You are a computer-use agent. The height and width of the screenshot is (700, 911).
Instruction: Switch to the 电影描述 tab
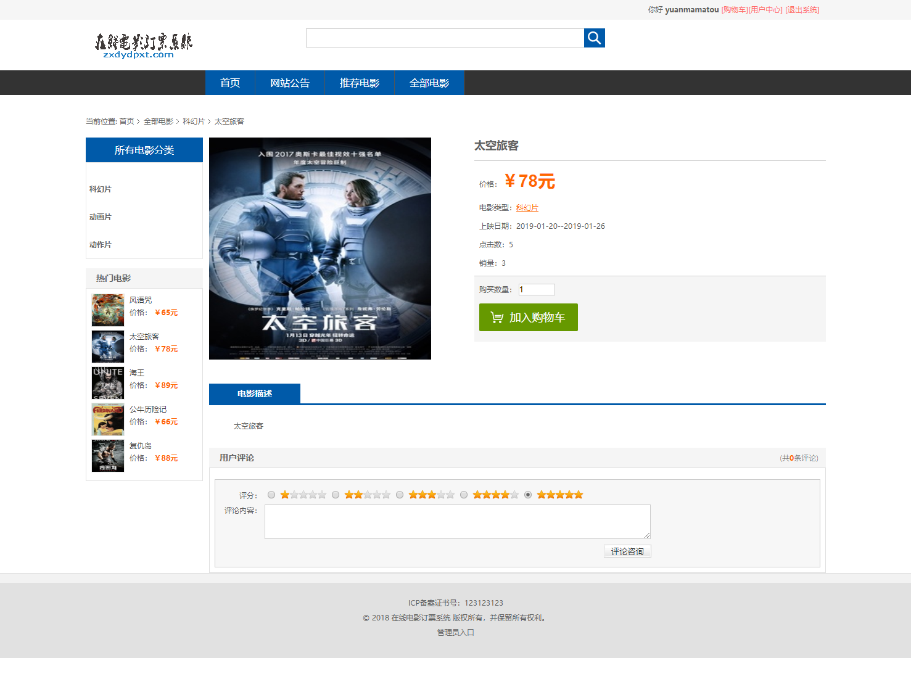coord(254,393)
